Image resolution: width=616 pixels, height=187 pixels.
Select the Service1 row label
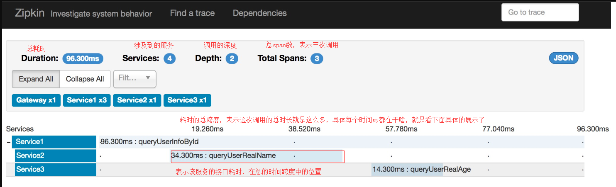coord(54,142)
